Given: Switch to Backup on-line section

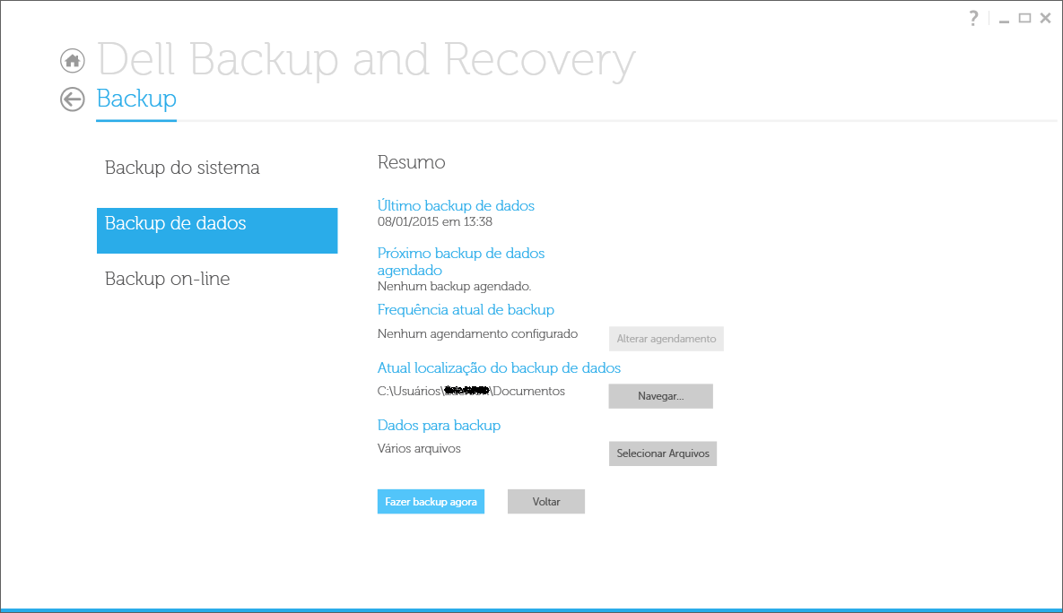Looking at the screenshot, I should coord(168,279).
